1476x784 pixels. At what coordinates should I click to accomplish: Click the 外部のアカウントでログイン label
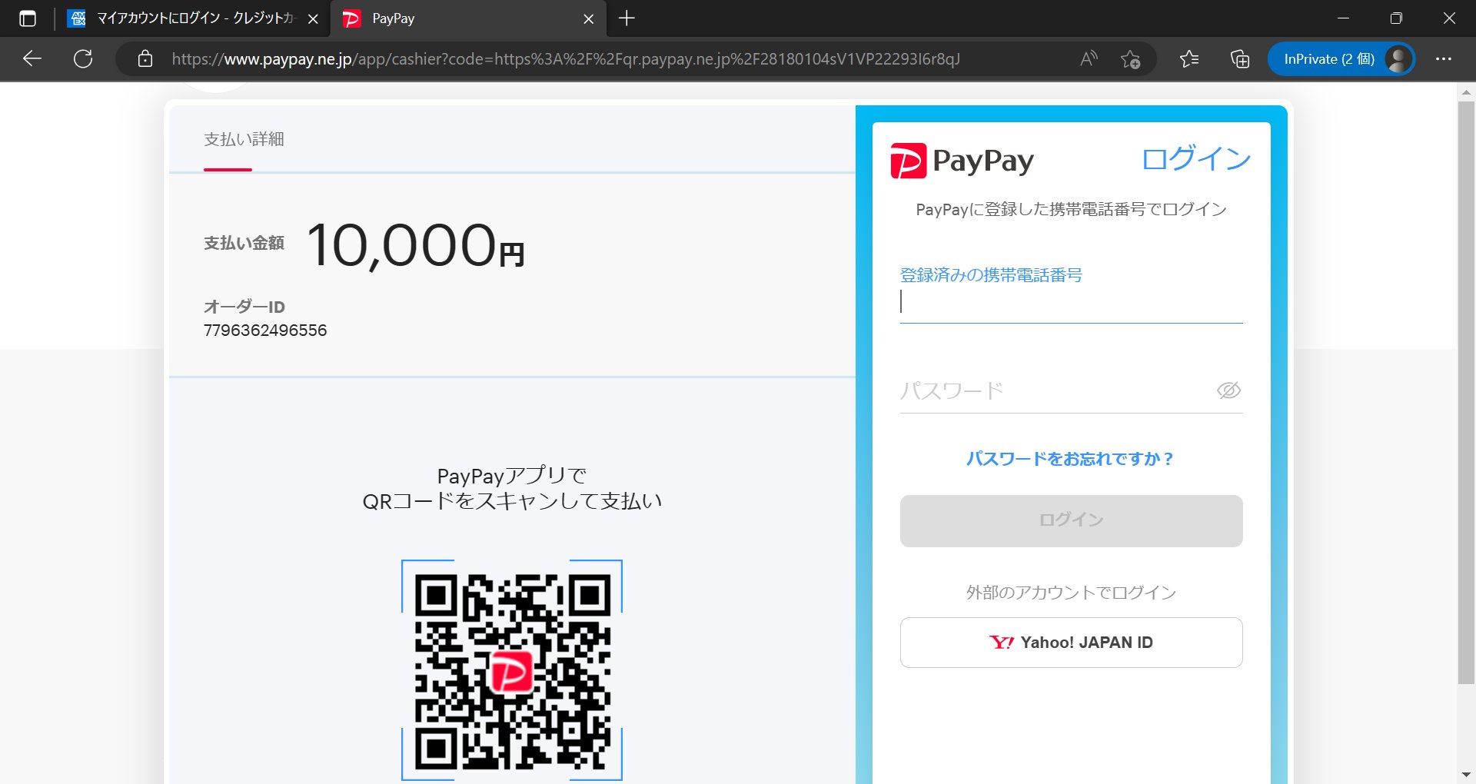click(1071, 593)
